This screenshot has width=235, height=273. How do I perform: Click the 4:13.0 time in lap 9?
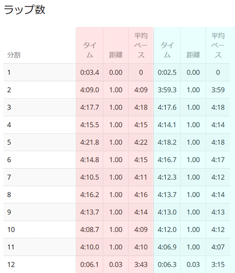[x=167, y=212]
